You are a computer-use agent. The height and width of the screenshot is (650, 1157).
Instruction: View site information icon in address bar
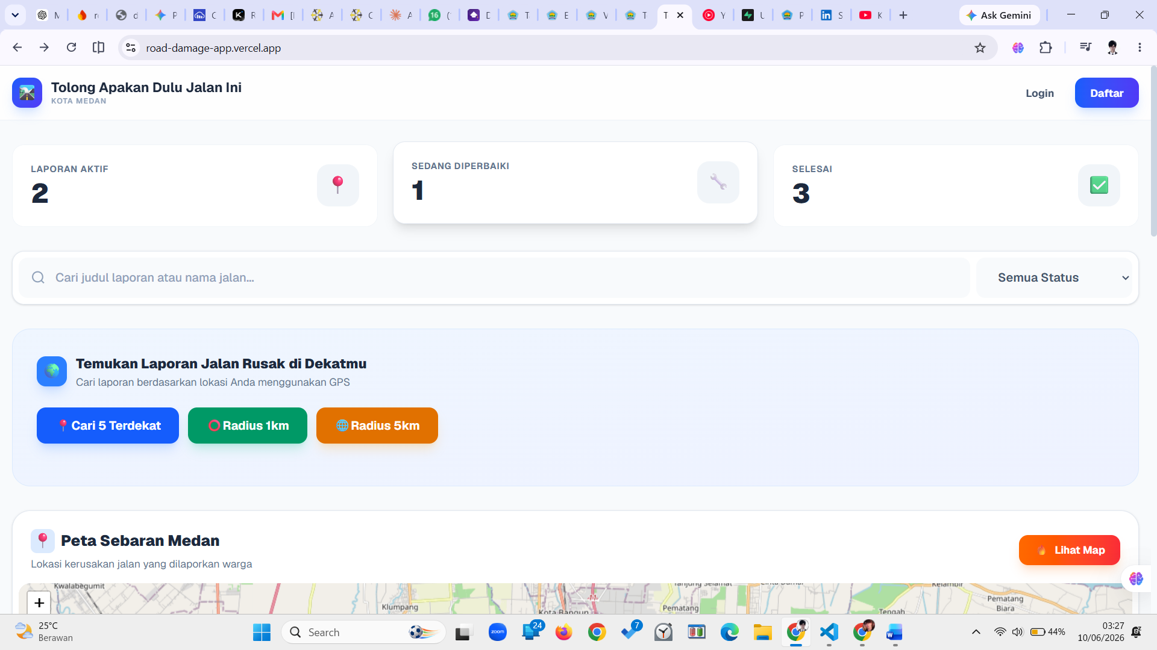[x=131, y=48]
